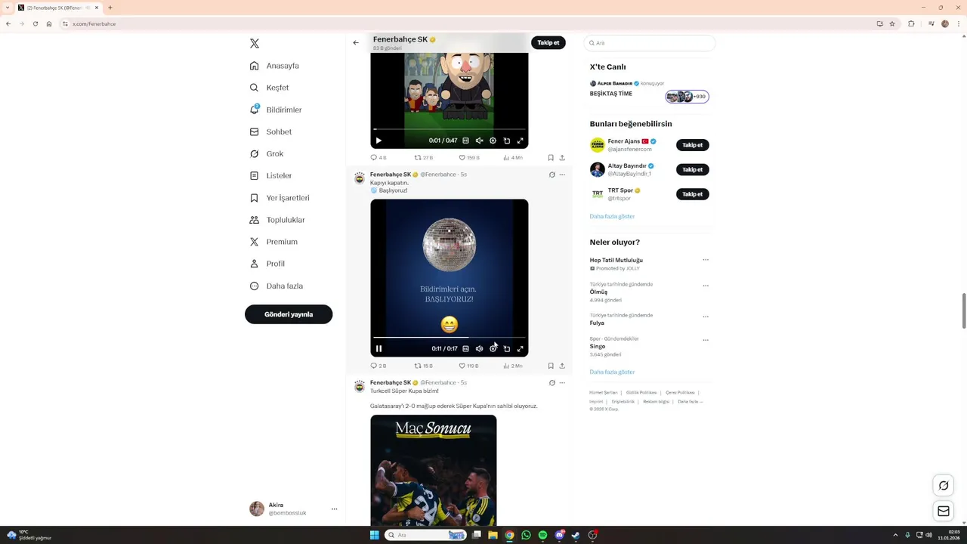967x544 pixels.
Task: Reply to the post with 4 B comments
Action: tap(378, 158)
